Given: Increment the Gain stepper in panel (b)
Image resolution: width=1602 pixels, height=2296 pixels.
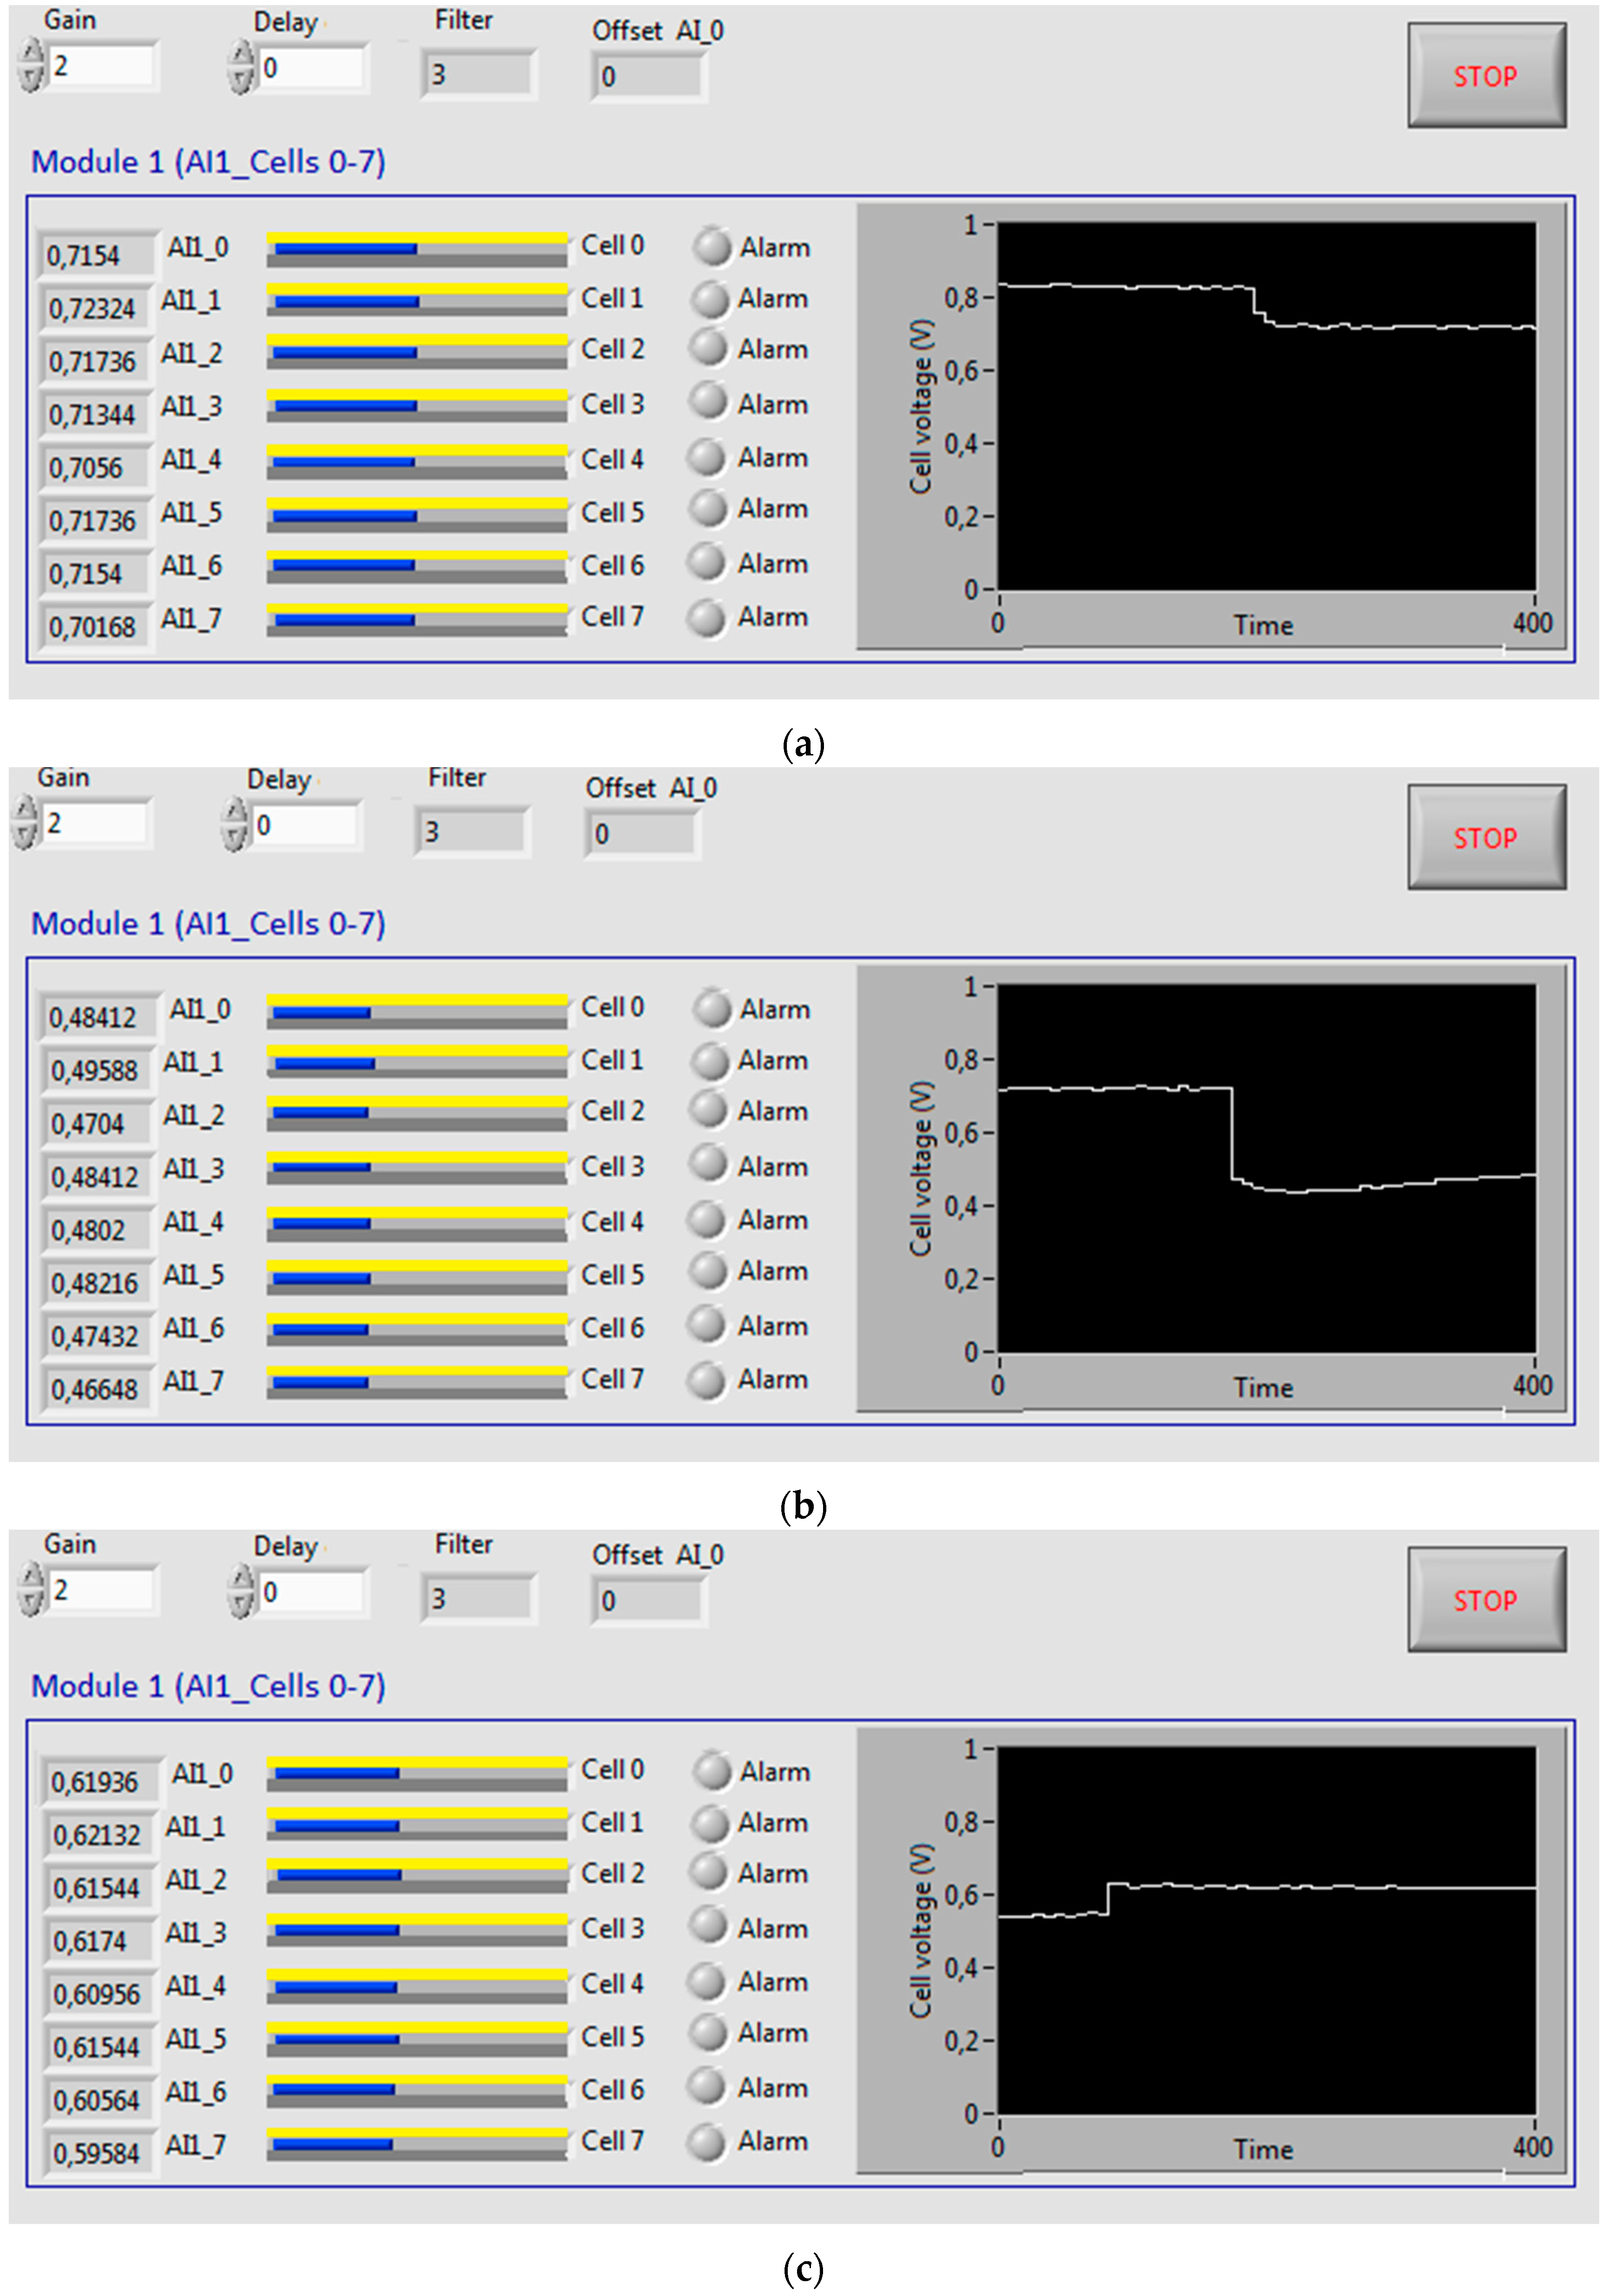Looking at the screenshot, I should [x=25, y=810].
